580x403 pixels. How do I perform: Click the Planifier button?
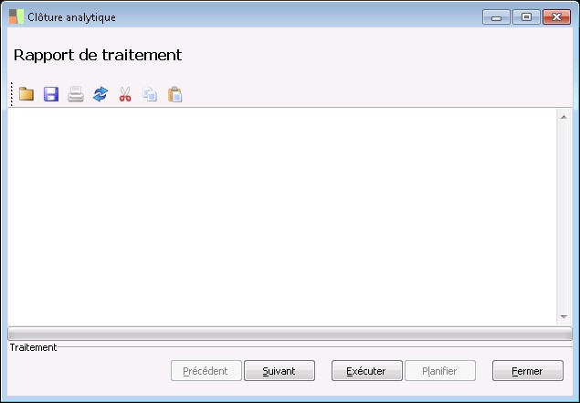[x=440, y=370]
